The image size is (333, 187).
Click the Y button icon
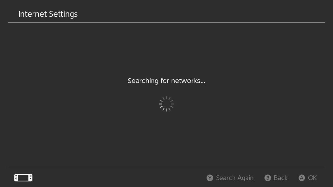(x=210, y=178)
